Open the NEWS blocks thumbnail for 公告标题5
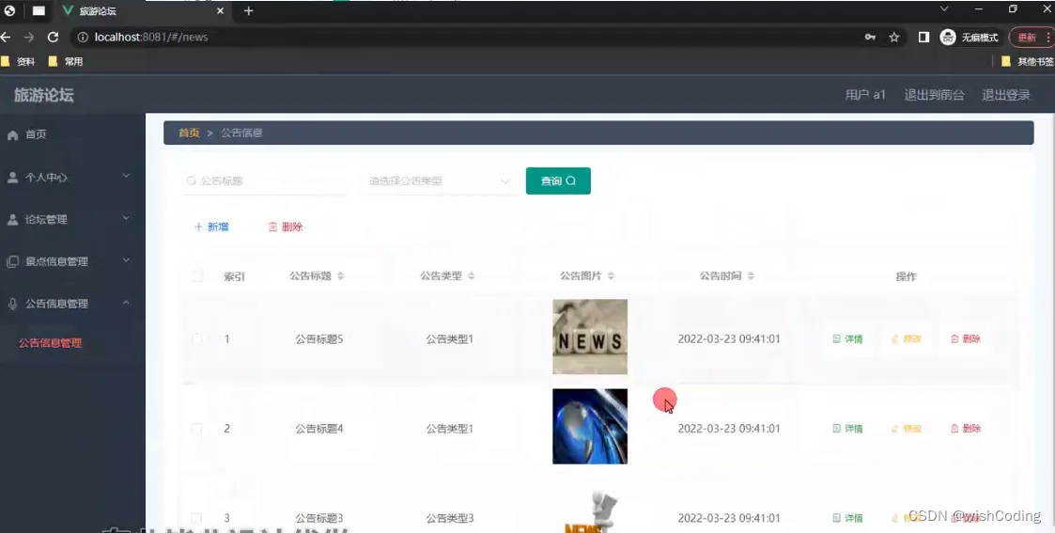Image resolution: width=1055 pixels, height=533 pixels. pos(590,337)
